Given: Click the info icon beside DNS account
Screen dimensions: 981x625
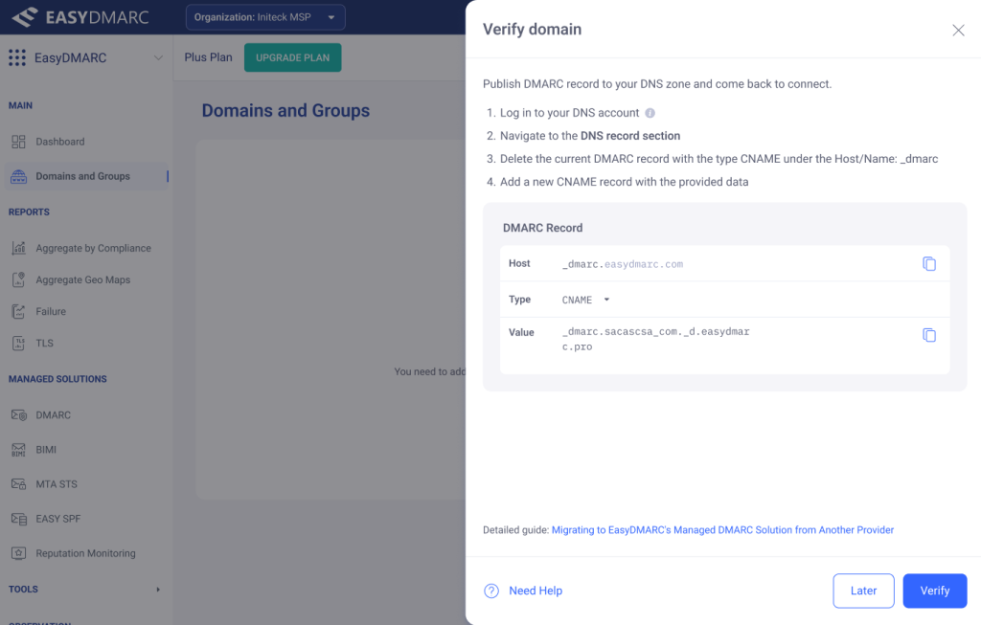Looking at the screenshot, I should (650, 113).
